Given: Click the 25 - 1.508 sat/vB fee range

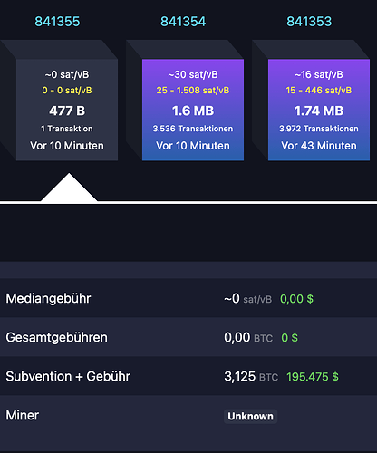Looking at the screenshot, I should [x=193, y=91].
